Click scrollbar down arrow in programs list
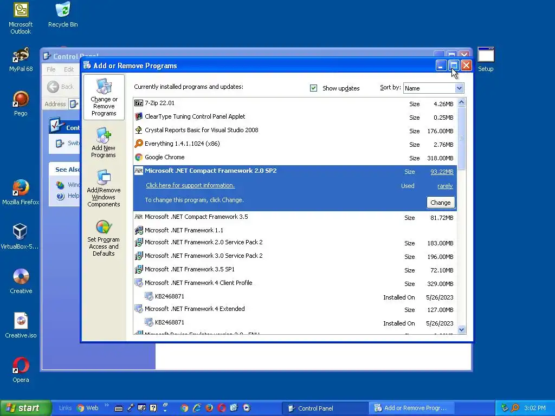This screenshot has height=416, width=555. click(461, 330)
